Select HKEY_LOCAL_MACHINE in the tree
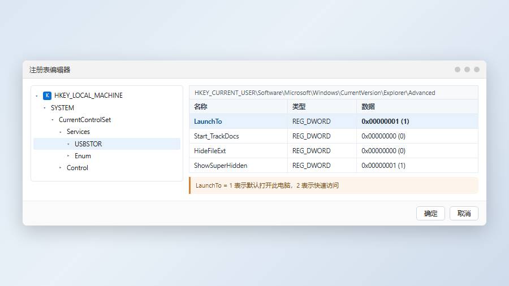 pyautogui.click(x=88, y=96)
